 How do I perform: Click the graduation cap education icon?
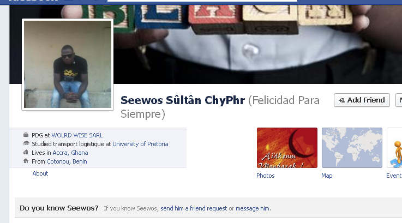click(x=26, y=143)
